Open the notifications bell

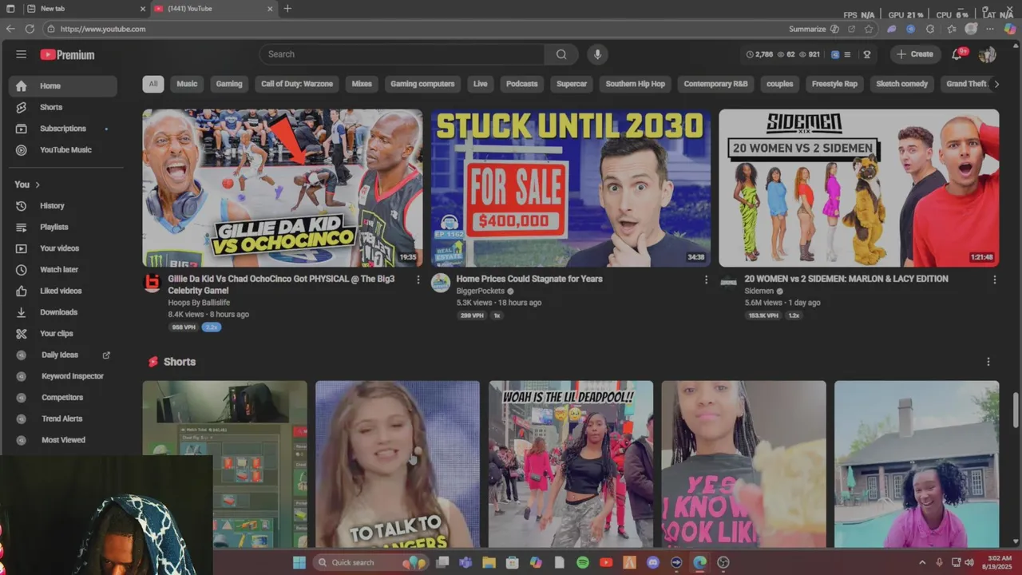957,54
